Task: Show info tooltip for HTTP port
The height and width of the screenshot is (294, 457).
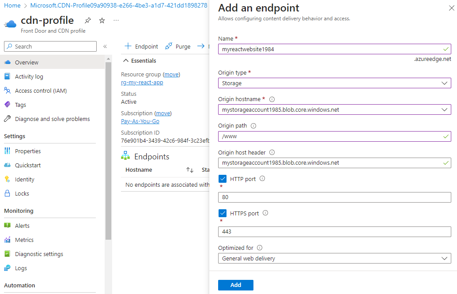Action: 262,179
